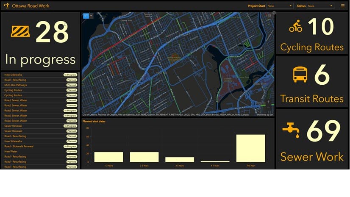Select the Planned New Sidewalks row
The image size is (350, 197).
tap(40, 141)
